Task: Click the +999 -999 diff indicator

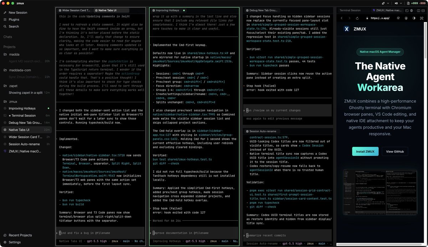Action: [419, 3]
